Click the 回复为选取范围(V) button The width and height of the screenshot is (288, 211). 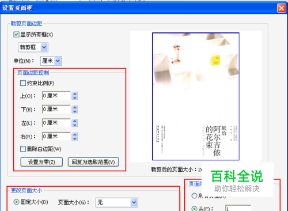click(93, 162)
